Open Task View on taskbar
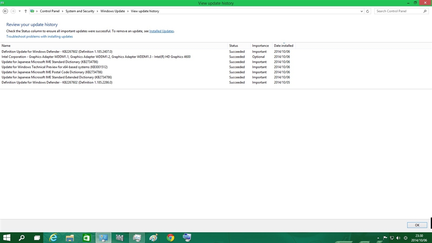The height and width of the screenshot is (243, 432). click(37, 238)
